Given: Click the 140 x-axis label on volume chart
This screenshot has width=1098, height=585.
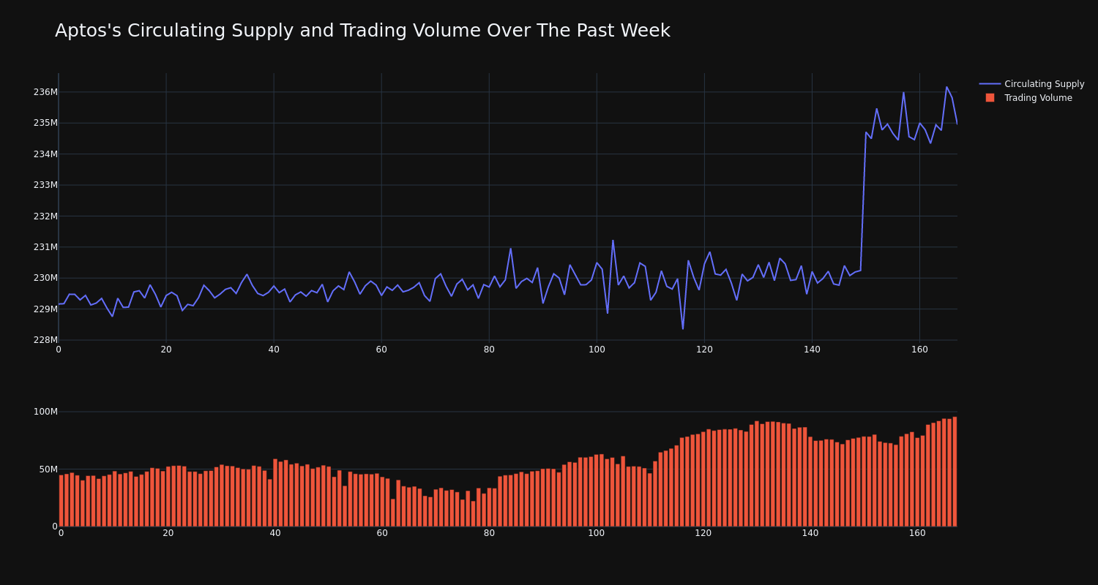Looking at the screenshot, I should click(810, 533).
